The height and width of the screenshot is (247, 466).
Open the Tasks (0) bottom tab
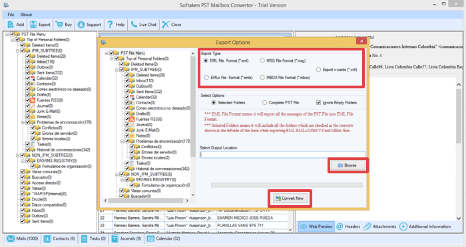pyautogui.click(x=93, y=238)
